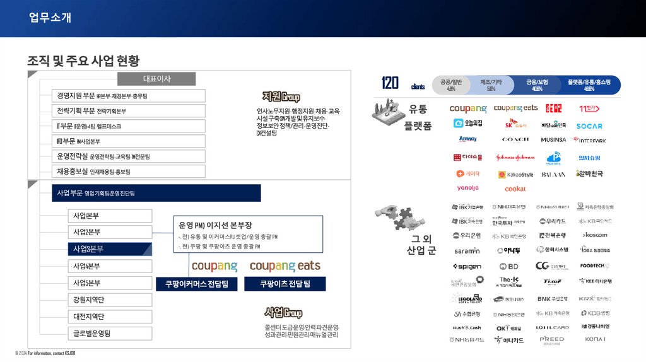Select the 운영 PM) 이지선 본부장 heading
Image resolution: width=646 pixels, height=362 pixels.
click(x=215, y=225)
